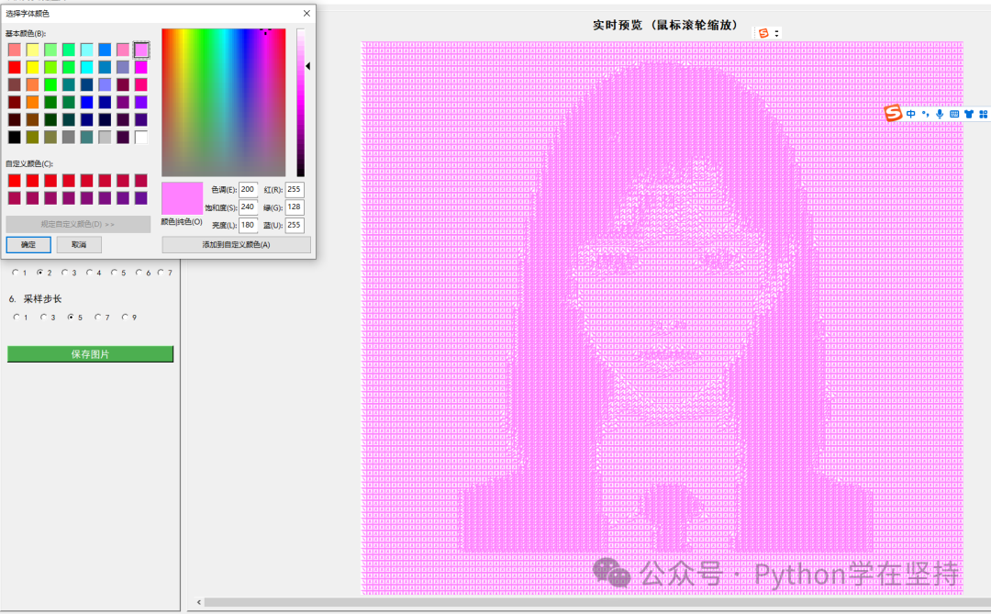991x614 pixels.
Task: Click the luminance slider bar's triangle marker
Action: point(307,66)
